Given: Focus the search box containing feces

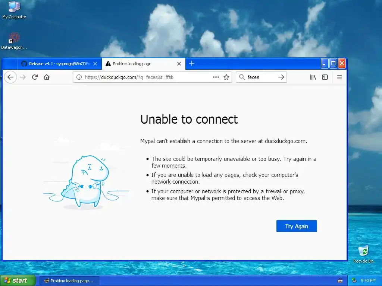Looking at the screenshot, I should coord(261,77).
